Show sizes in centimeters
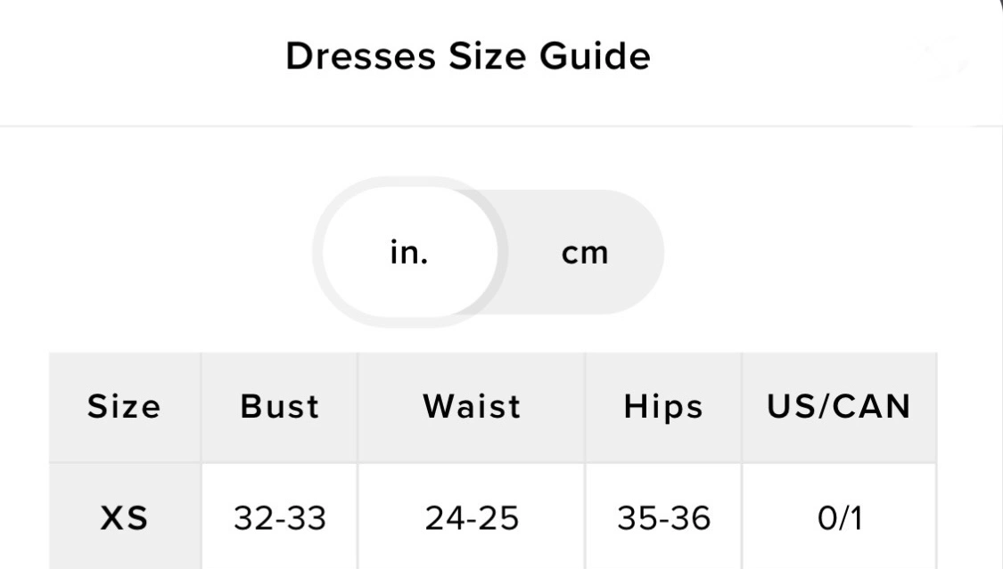 pyautogui.click(x=585, y=253)
